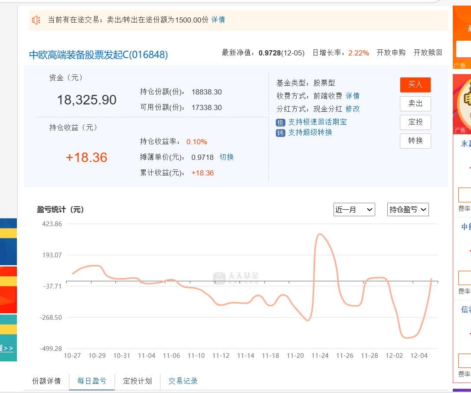
Task: Open the 持仓盈亏 chart type dropdown
Action: coord(408,210)
